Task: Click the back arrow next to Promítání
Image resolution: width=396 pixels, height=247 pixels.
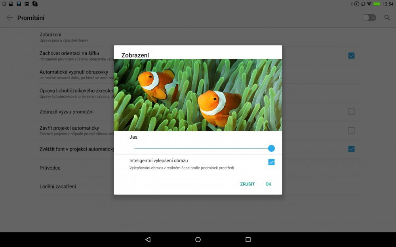Action: (9, 17)
